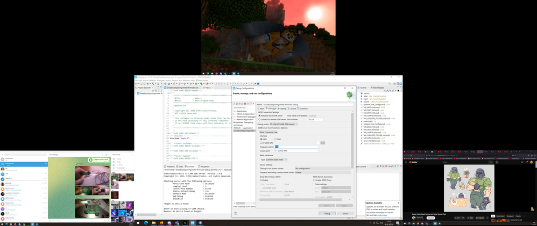Click the configuration Name input field

click(308, 105)
